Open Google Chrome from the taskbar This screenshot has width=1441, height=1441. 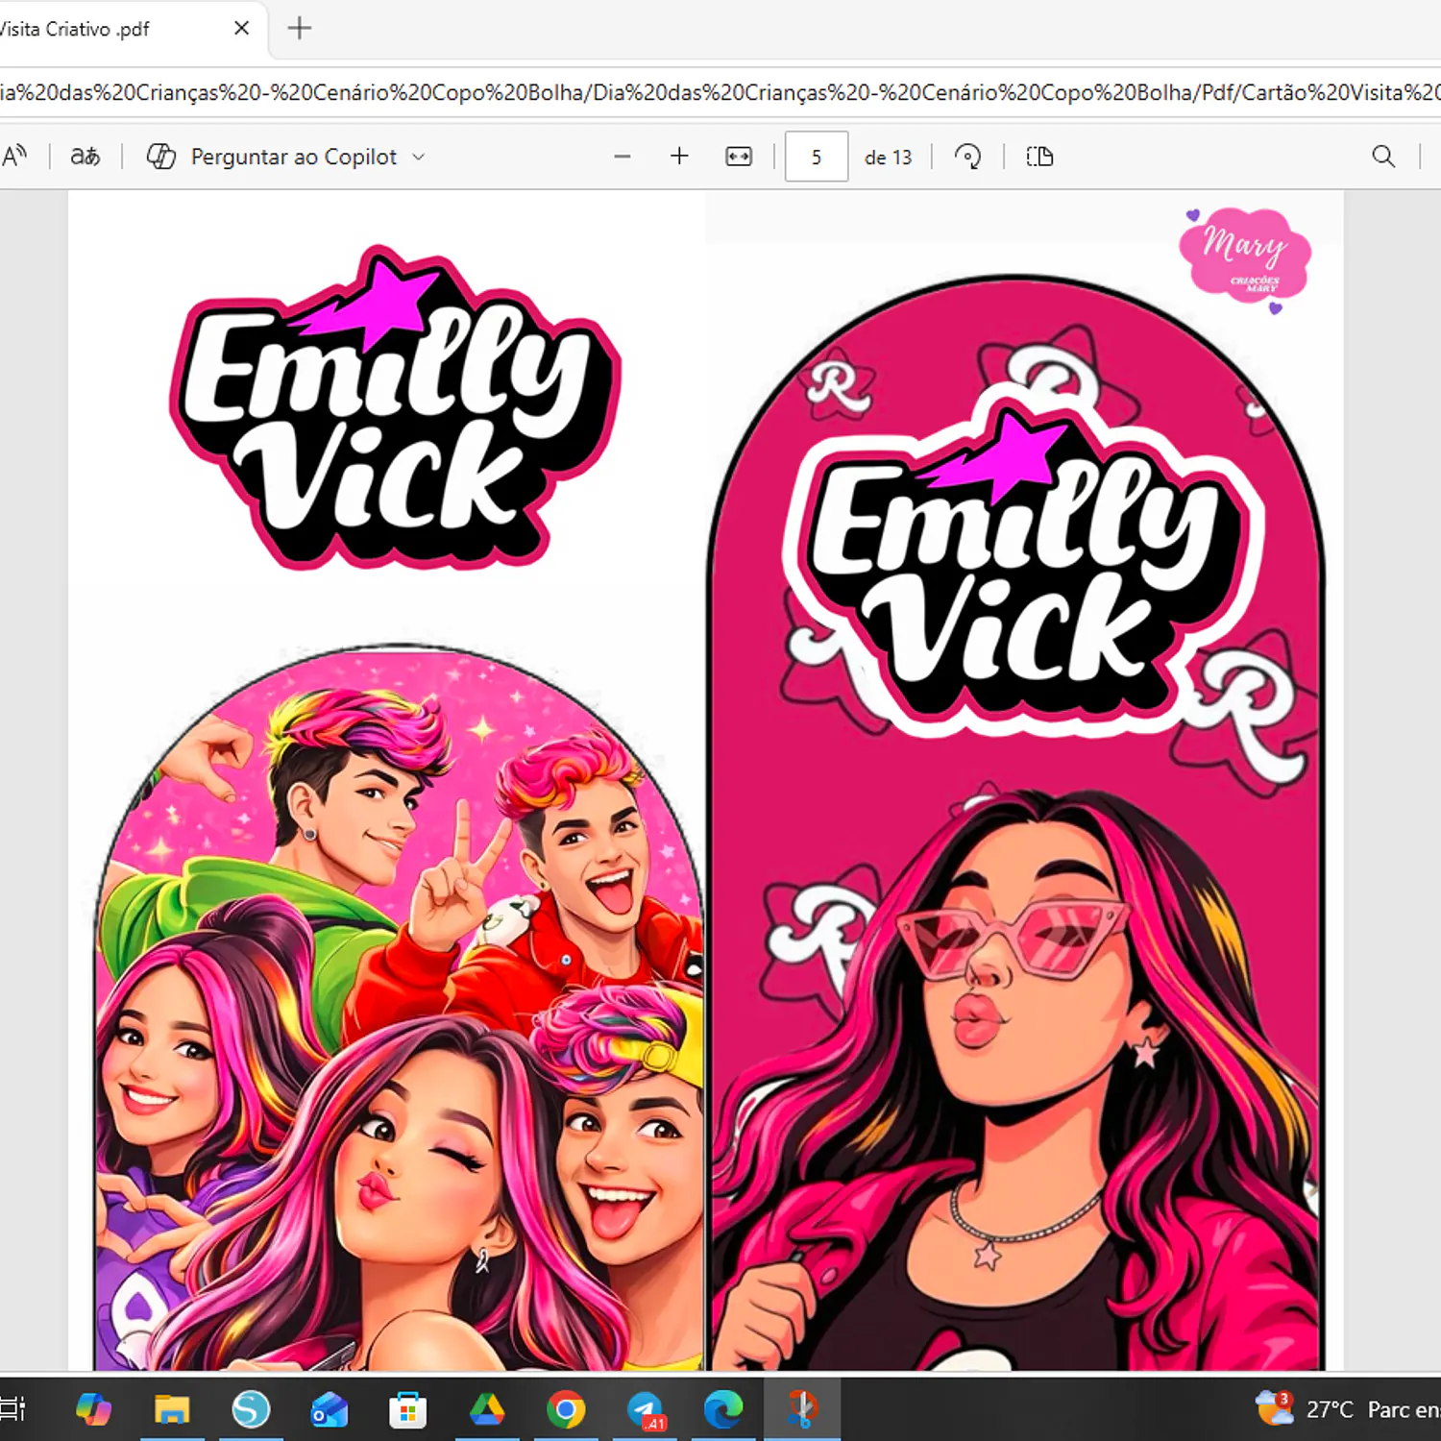pyautogui.click(x=566, y=1409)
